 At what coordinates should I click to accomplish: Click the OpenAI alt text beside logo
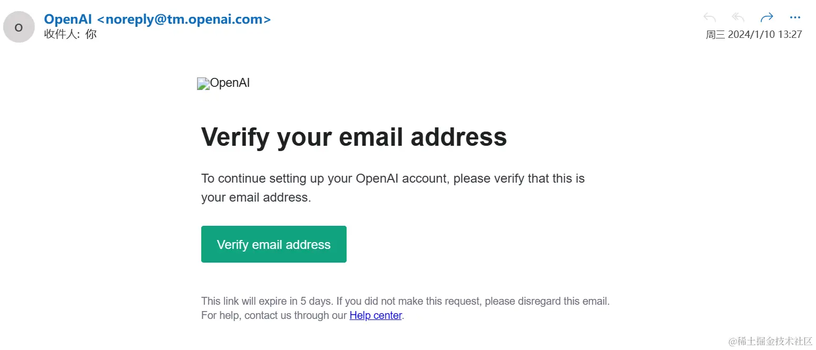pyautogui.click(x=230, y=83)
